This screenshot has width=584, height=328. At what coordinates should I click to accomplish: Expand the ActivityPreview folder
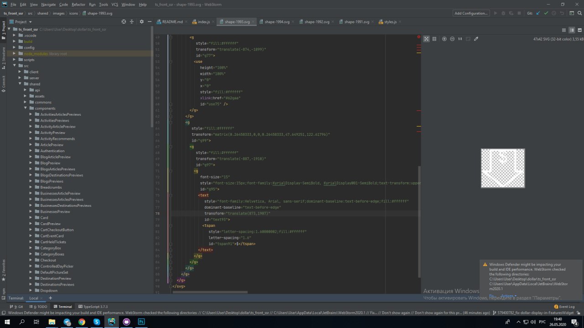tap(31, 133)
